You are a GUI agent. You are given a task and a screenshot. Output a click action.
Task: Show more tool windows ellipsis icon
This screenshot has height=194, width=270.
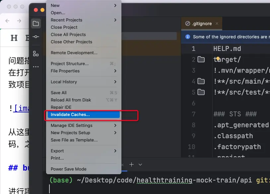(35, 67)
